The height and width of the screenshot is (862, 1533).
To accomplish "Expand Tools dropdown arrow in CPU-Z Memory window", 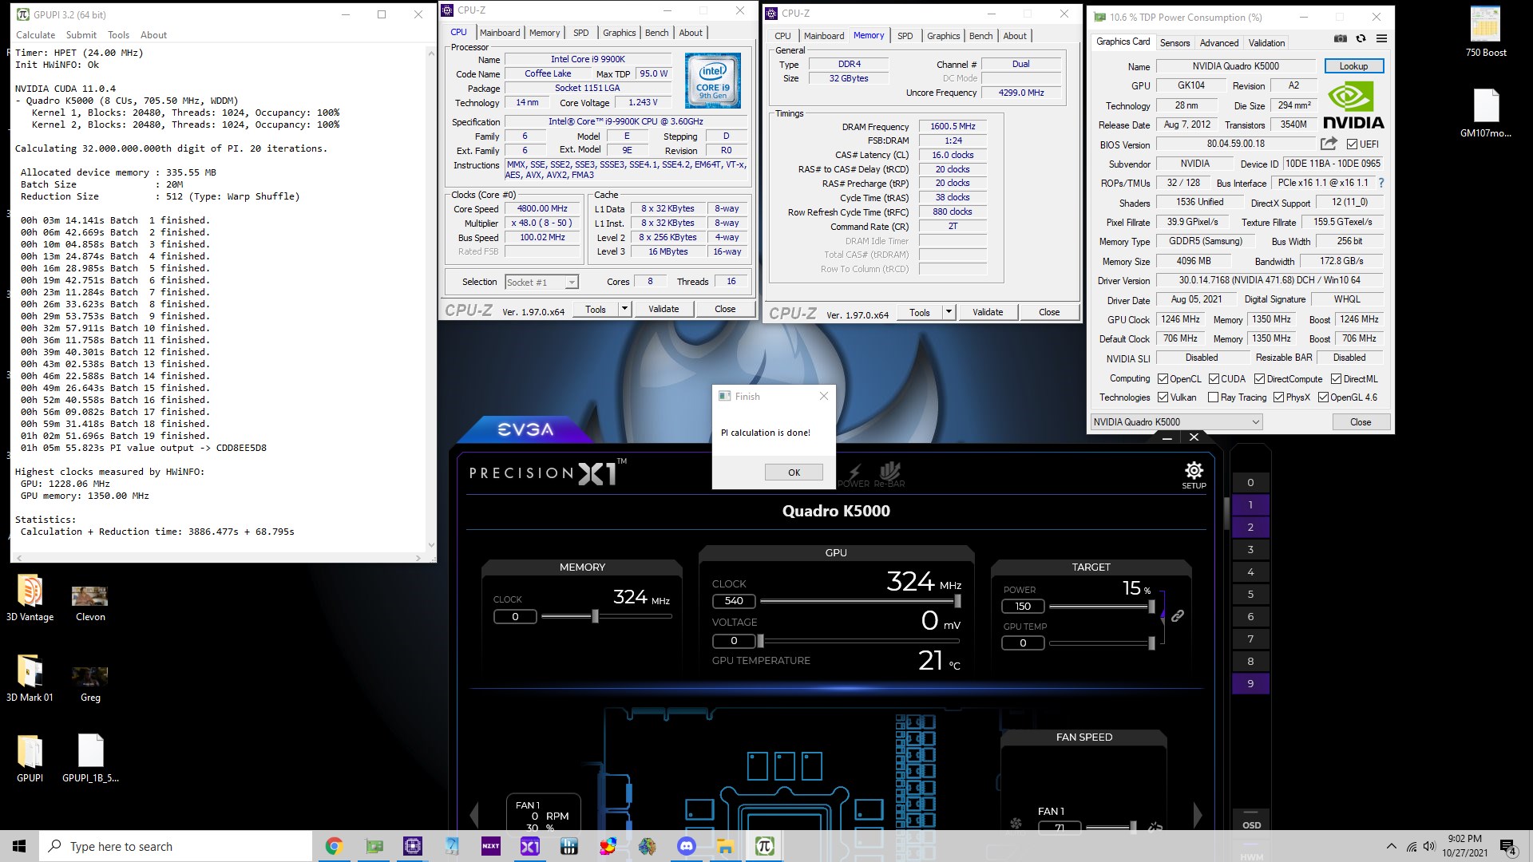I will click(949, 312).
